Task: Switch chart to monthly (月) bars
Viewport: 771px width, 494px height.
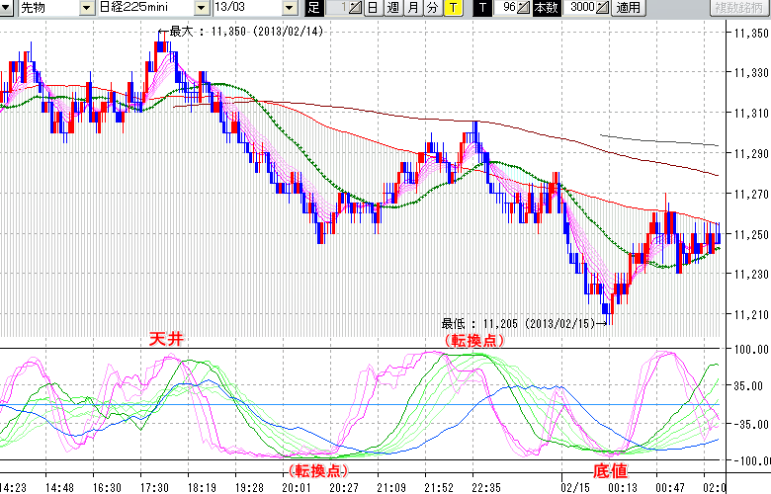Action: point(412,8)
